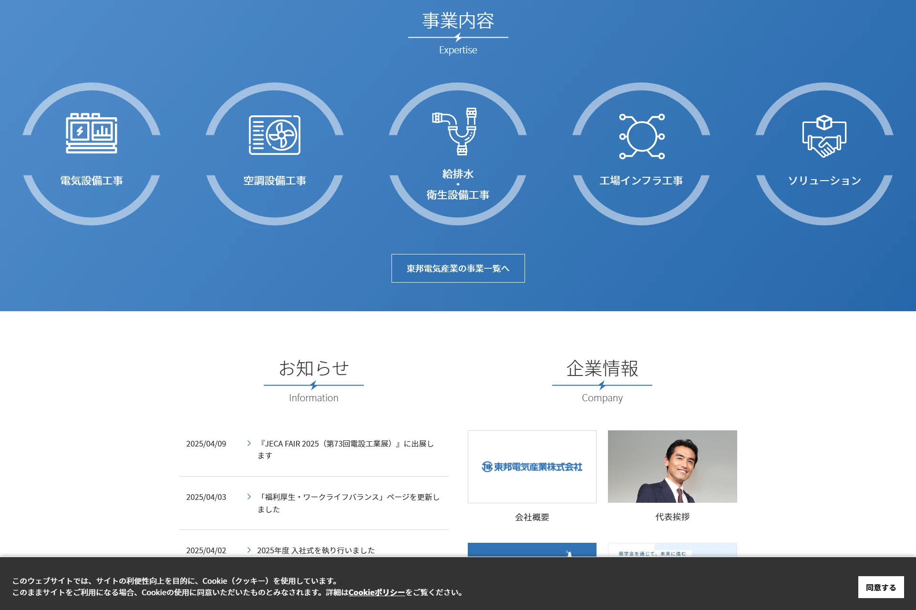Open the 代表挨拶 president photo thumbnail
The width and height of the screenshot is (916, 610).
point(672,467)
